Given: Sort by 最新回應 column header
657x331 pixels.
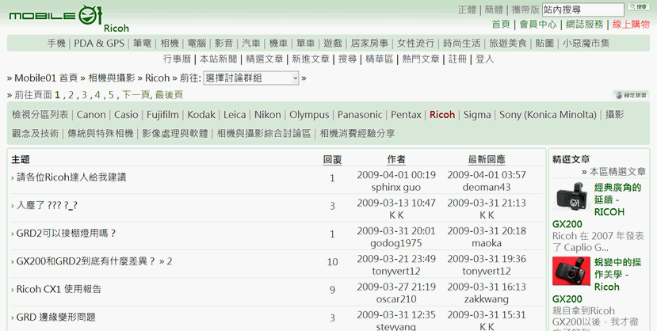Looking at the screenshot, I should 487,159.
